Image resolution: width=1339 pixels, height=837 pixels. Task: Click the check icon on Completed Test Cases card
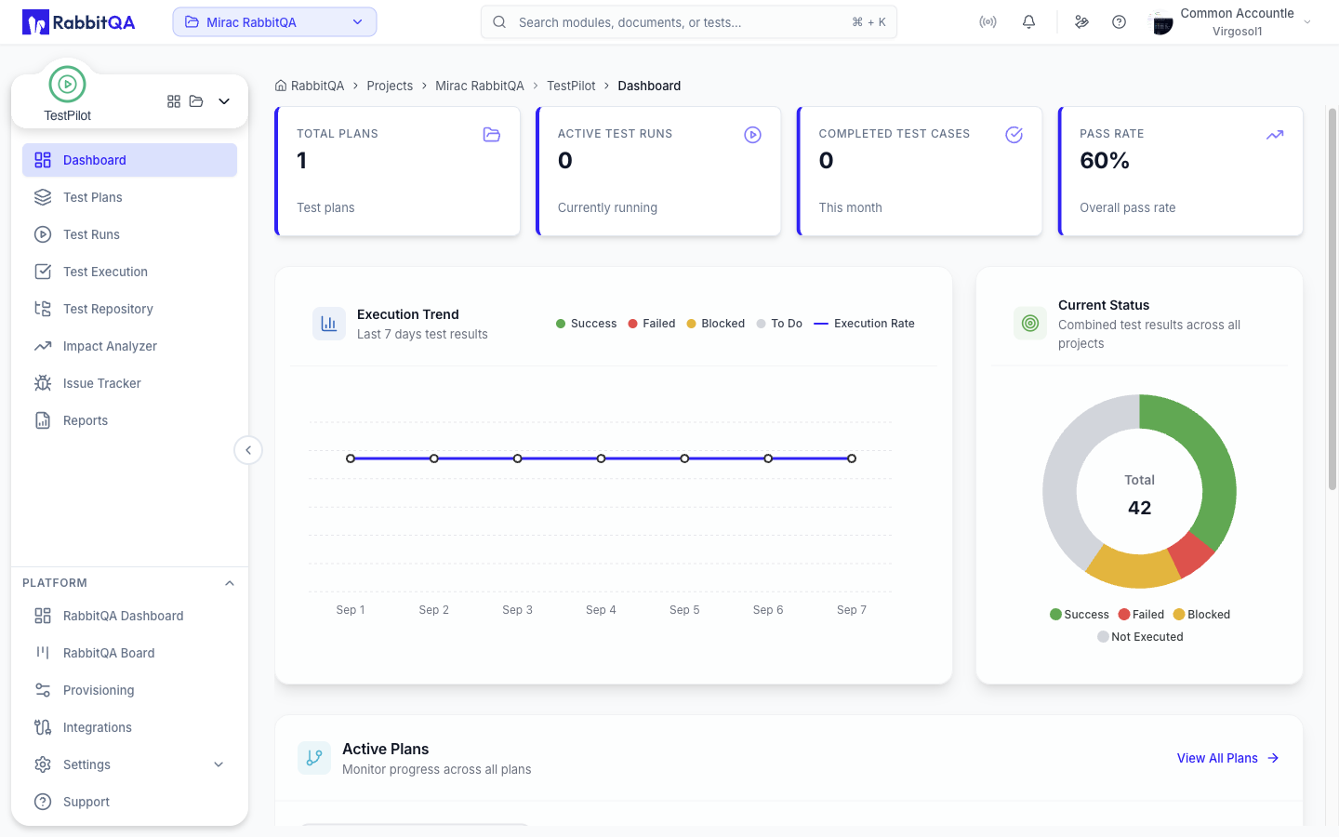tap(1014, 135)
